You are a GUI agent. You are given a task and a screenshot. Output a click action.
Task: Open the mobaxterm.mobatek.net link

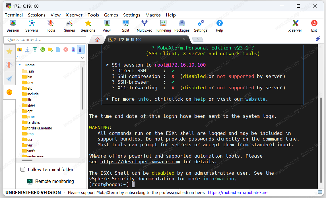tap(238, 193)
